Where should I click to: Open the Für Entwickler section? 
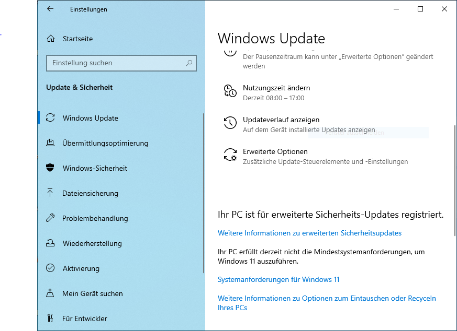[x=84, y=318]
